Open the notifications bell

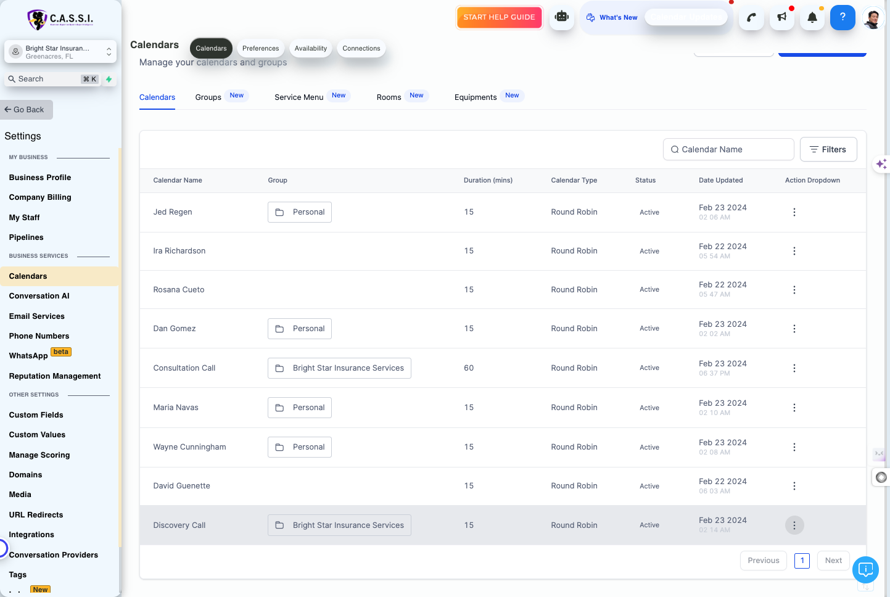click(x=812, y=17)
